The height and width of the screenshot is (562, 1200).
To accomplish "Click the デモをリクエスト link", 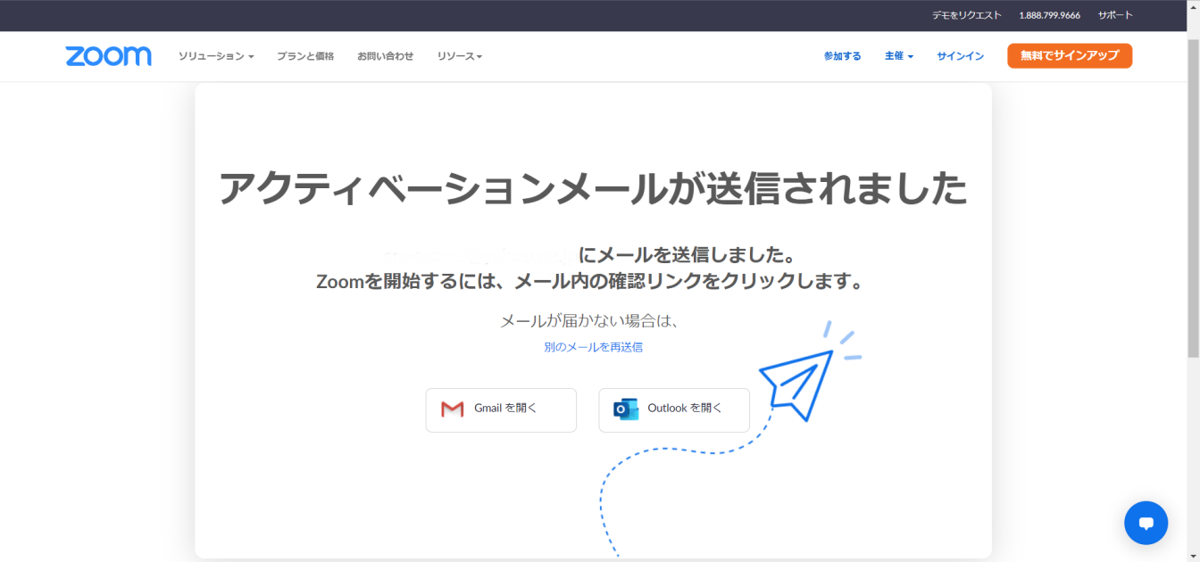I will tap(966, 15).
